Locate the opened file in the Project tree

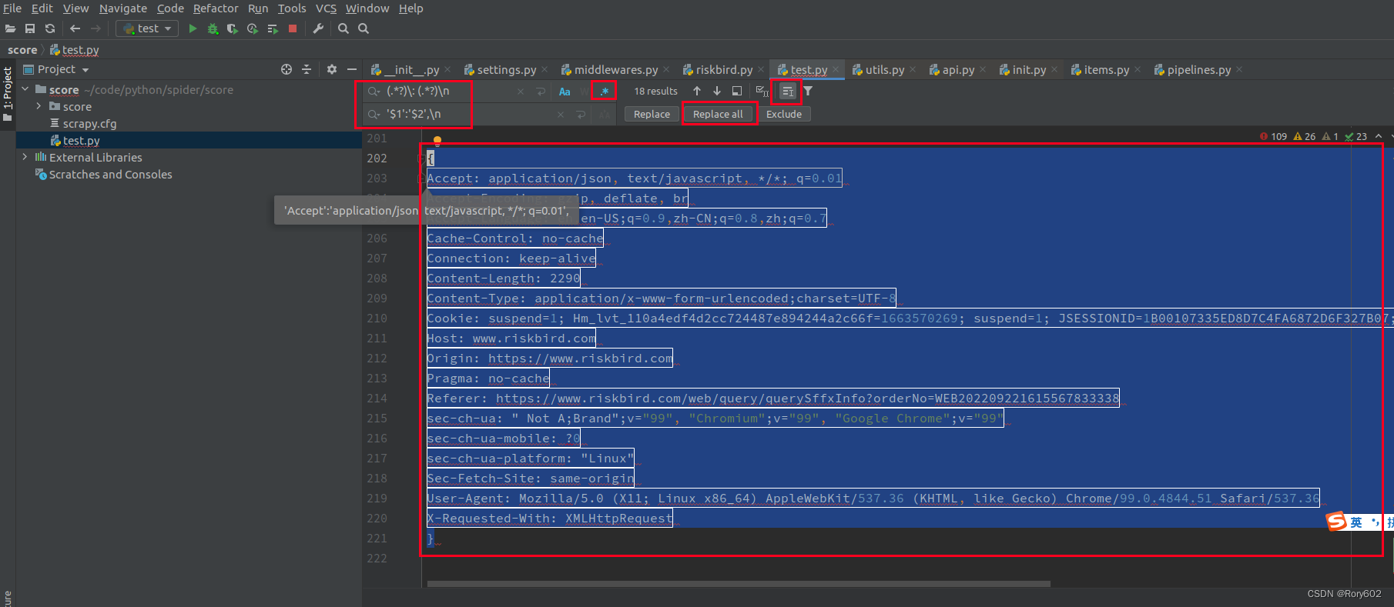click(287, 69)
